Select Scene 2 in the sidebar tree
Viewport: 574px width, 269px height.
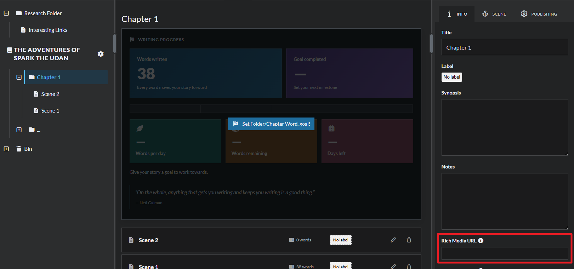tap(50, 94)
